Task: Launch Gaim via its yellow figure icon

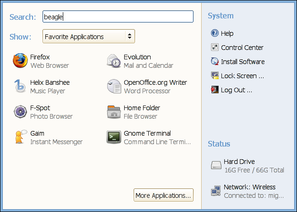Action: pos(20,137)
